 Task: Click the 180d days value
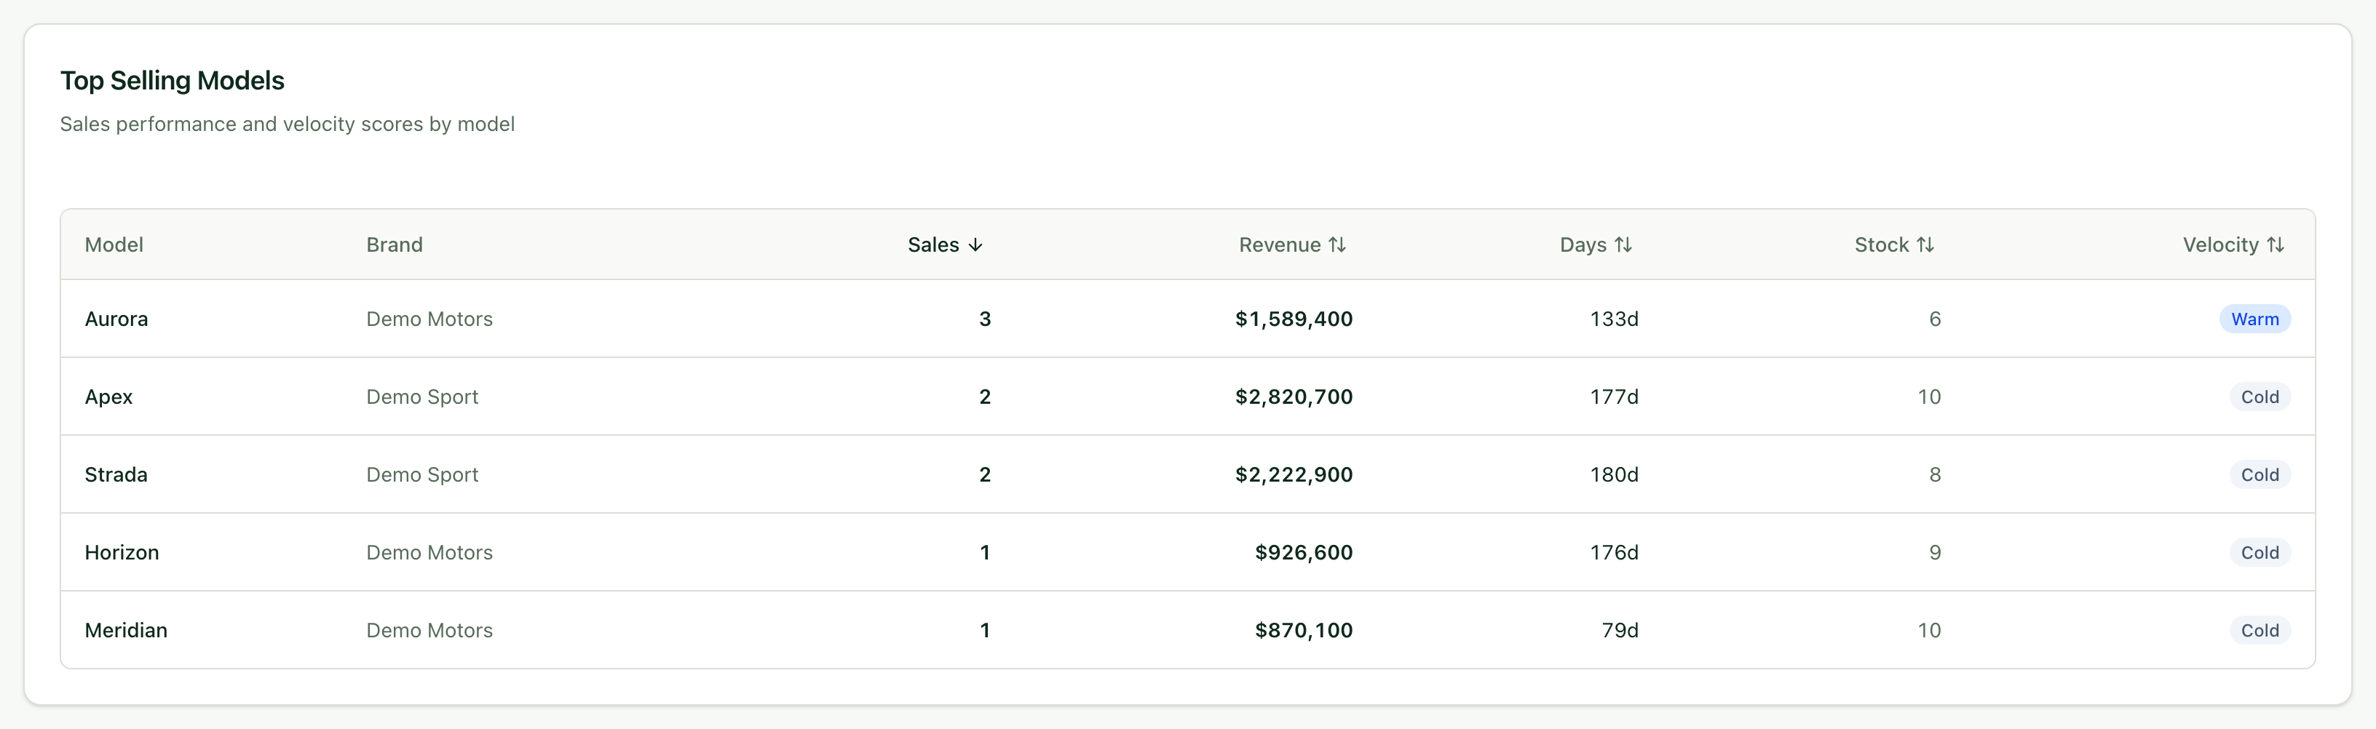pos(1614,474)
